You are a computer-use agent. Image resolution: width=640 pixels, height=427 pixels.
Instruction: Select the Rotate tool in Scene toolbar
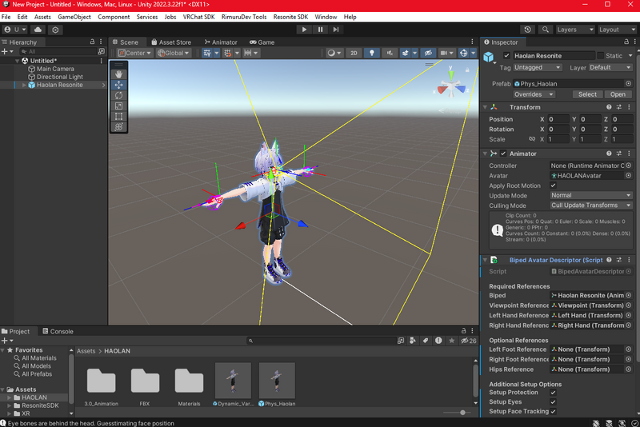(x=119, y=95)
